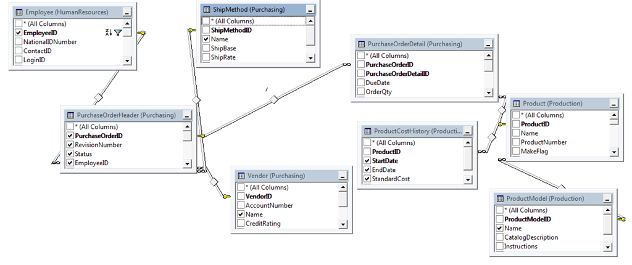Click scroll down arrow in ProductModel table
This screenshot has height=265, width=632.
[x=608, y=247]
